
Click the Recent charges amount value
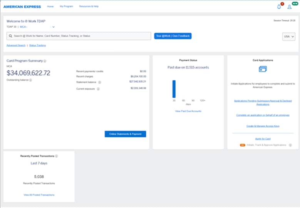coord(138,77)
